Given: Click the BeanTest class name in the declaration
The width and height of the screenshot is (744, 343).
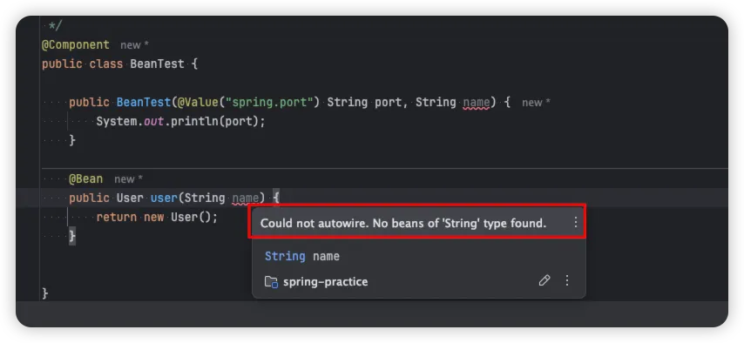Looking at the screenshot, I should click(157, 64).
